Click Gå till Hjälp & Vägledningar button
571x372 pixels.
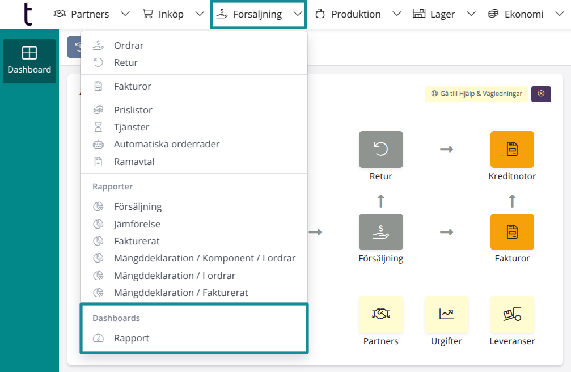(x=476, y=94)
